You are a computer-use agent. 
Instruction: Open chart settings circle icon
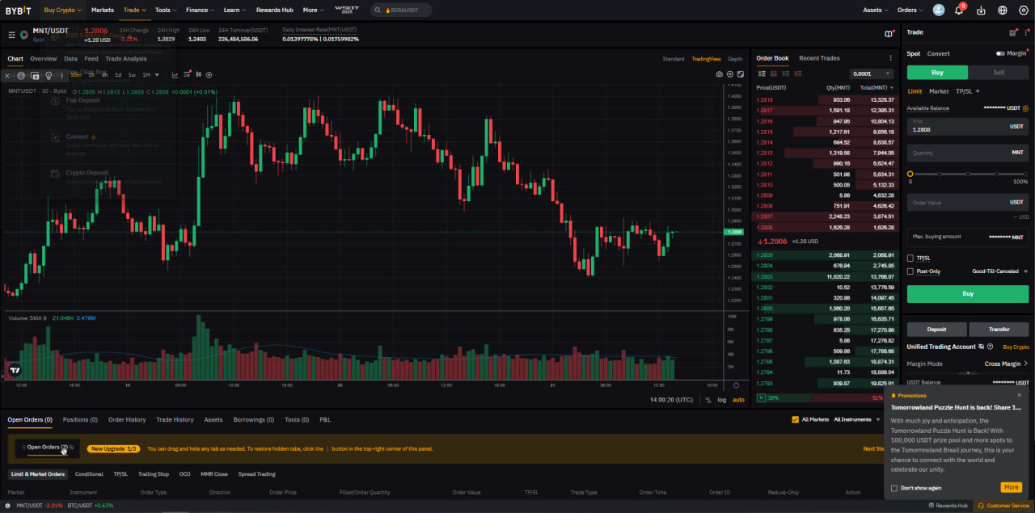coord(730,74)
